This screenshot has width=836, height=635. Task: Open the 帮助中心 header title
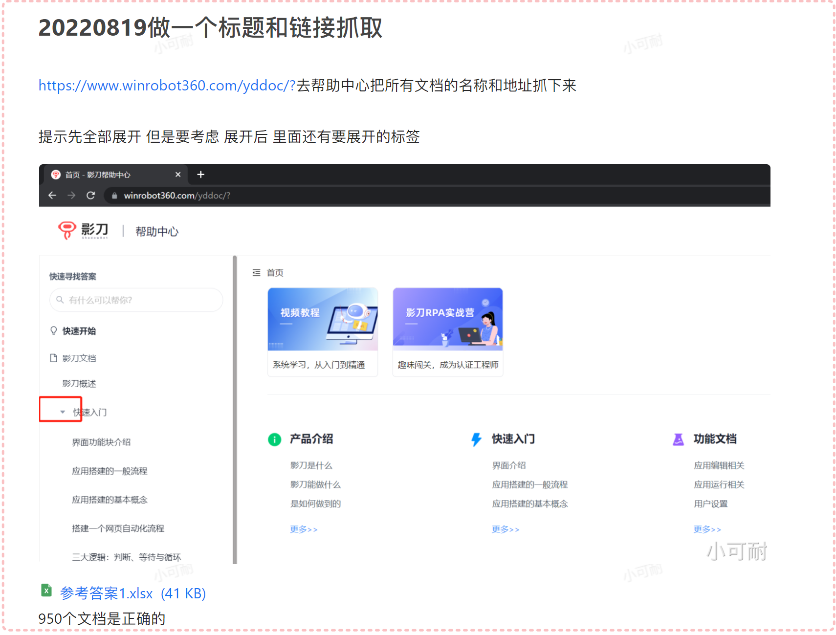coord(157,231)
